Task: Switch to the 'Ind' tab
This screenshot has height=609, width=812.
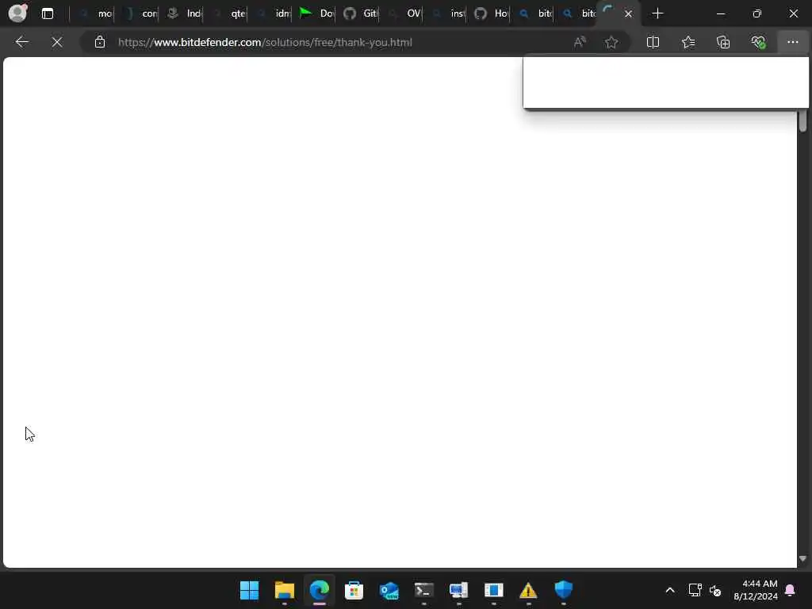Action: point(185,13)
